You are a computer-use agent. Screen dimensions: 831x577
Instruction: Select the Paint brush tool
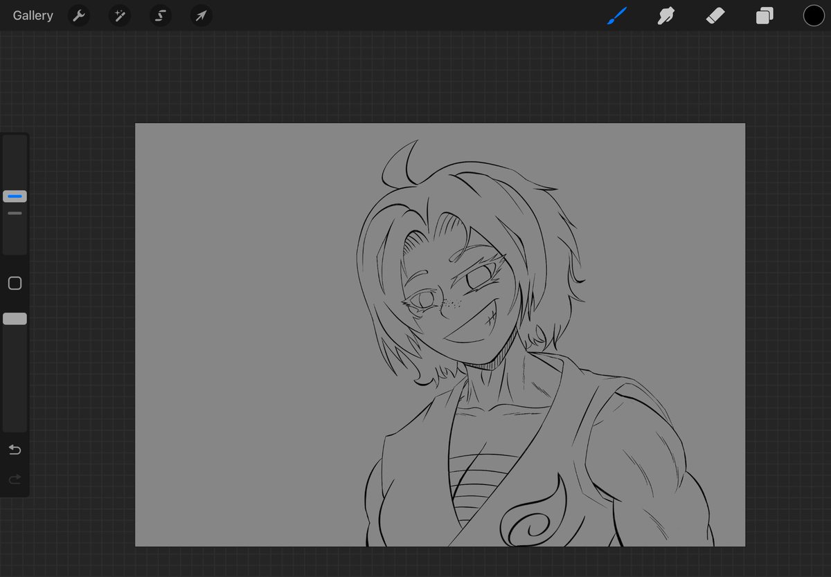pyautogui.click(x=616, y=15)
